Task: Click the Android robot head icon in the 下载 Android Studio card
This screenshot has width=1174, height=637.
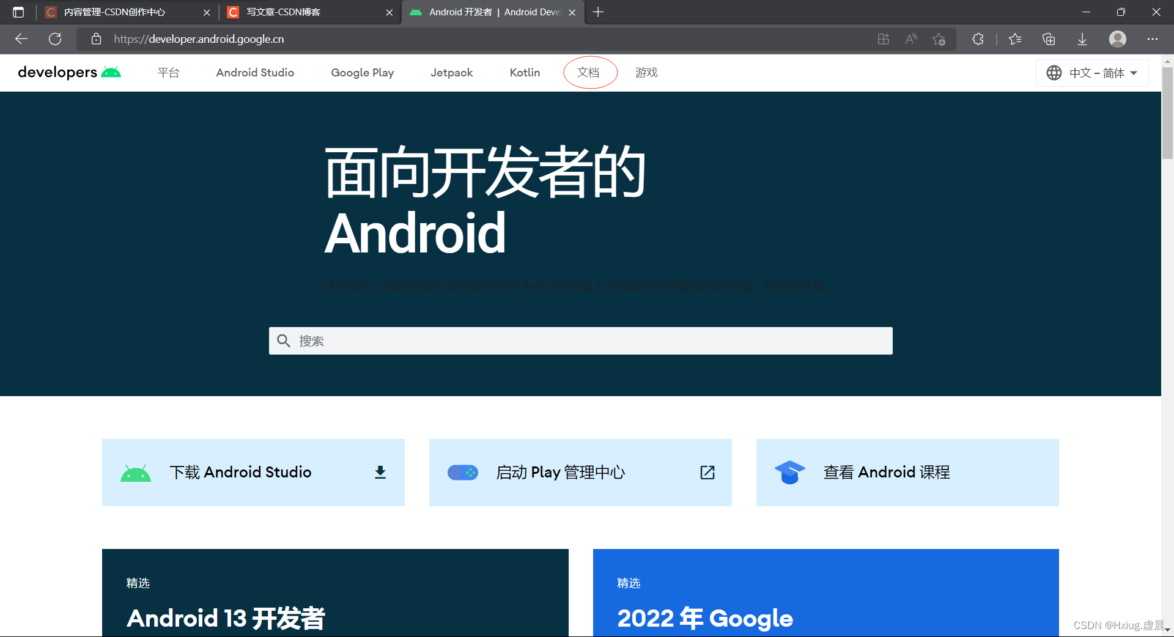Action: [x=136, y=473]
